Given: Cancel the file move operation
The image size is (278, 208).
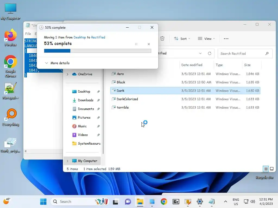Looking at the screenshot, I should 149,44.
